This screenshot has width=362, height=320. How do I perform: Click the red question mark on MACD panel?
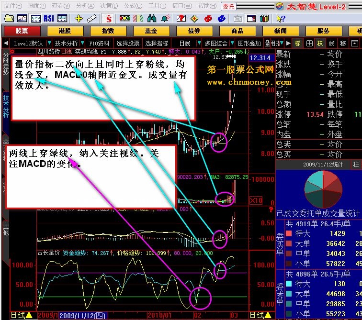(x=271, y=210)
